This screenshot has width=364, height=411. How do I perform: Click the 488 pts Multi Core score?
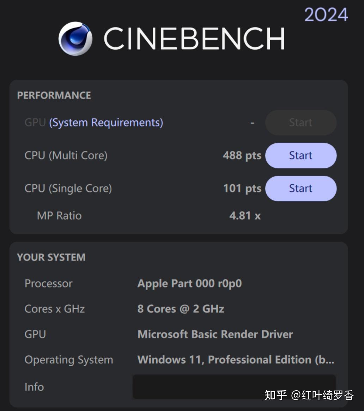click(x=242, y=155)
